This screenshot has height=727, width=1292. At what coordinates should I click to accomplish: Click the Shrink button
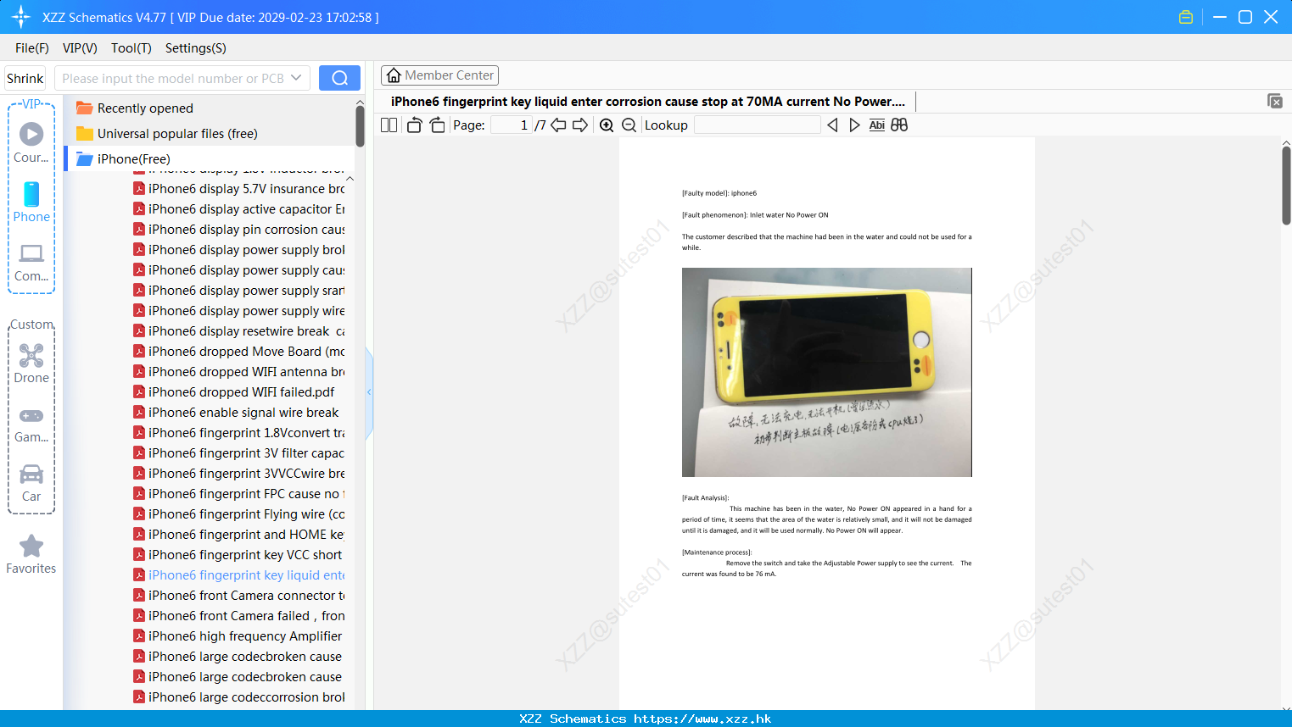pos(25,78)
